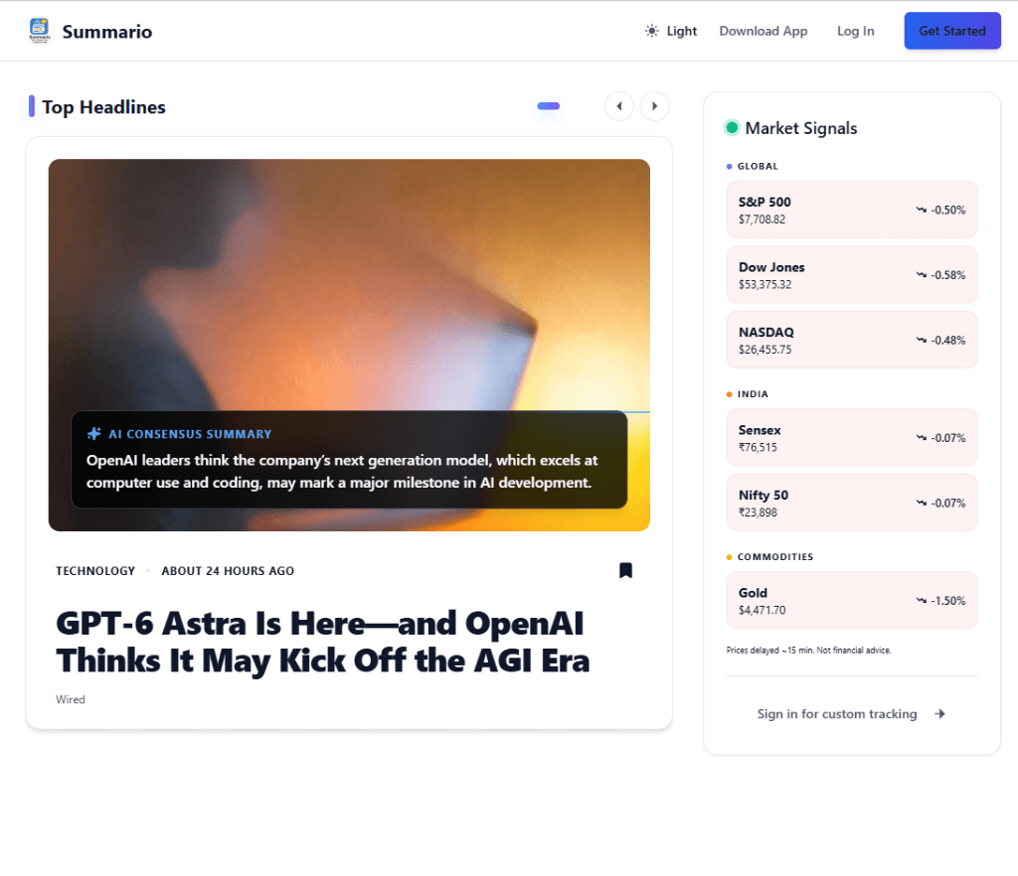
Task: Click the -1.50% Gold change value
Action: click(x=947, y=601)
